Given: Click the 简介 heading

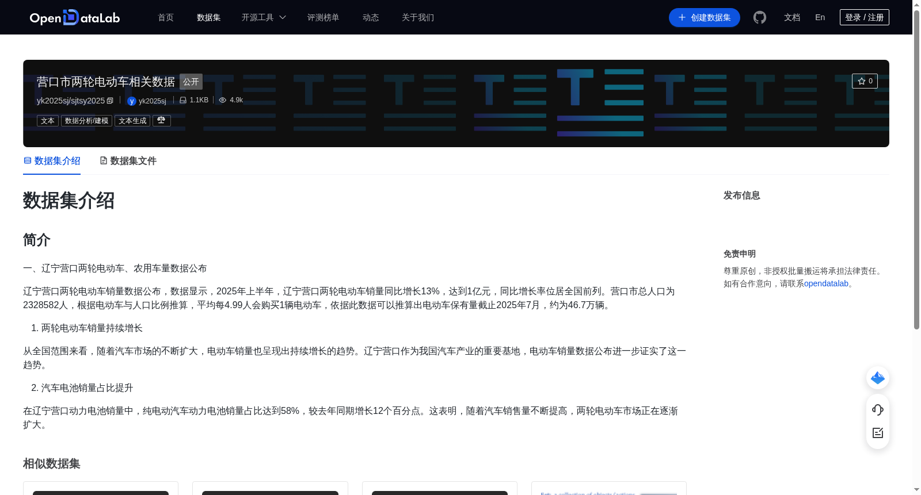Looking at the screenshot, I should pyautogui.click(x=37, y=240).
